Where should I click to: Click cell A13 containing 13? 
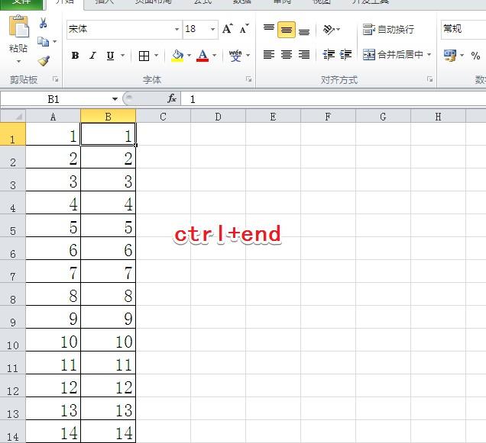click(x=53, y=409)
